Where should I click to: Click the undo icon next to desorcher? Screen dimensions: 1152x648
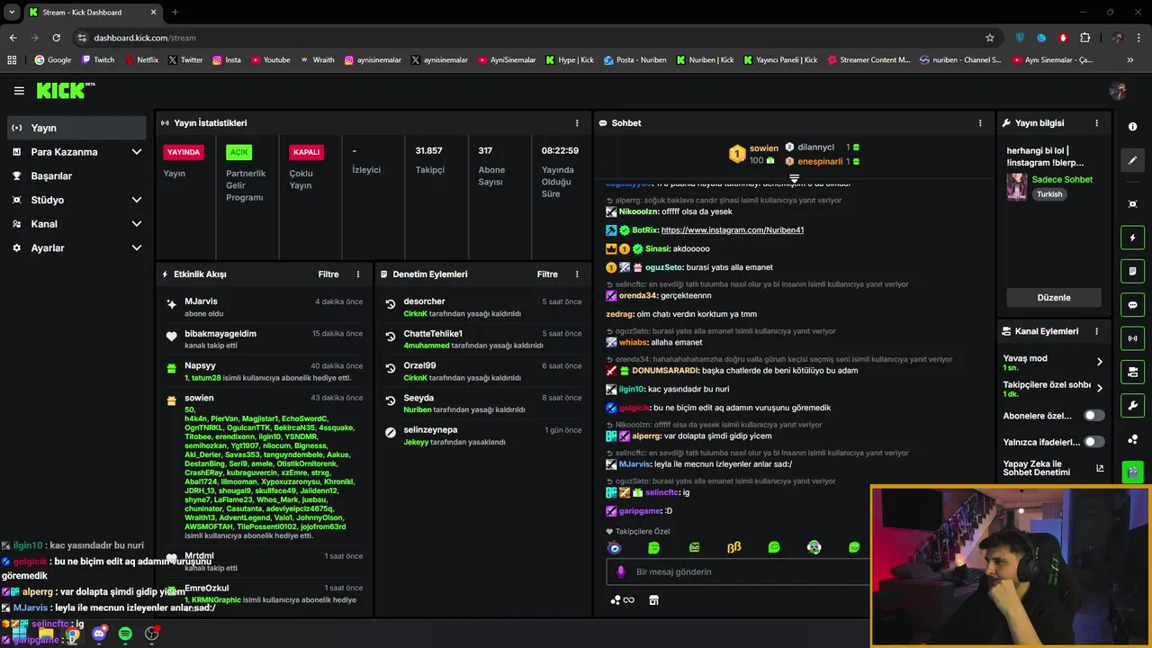[391, 304]
